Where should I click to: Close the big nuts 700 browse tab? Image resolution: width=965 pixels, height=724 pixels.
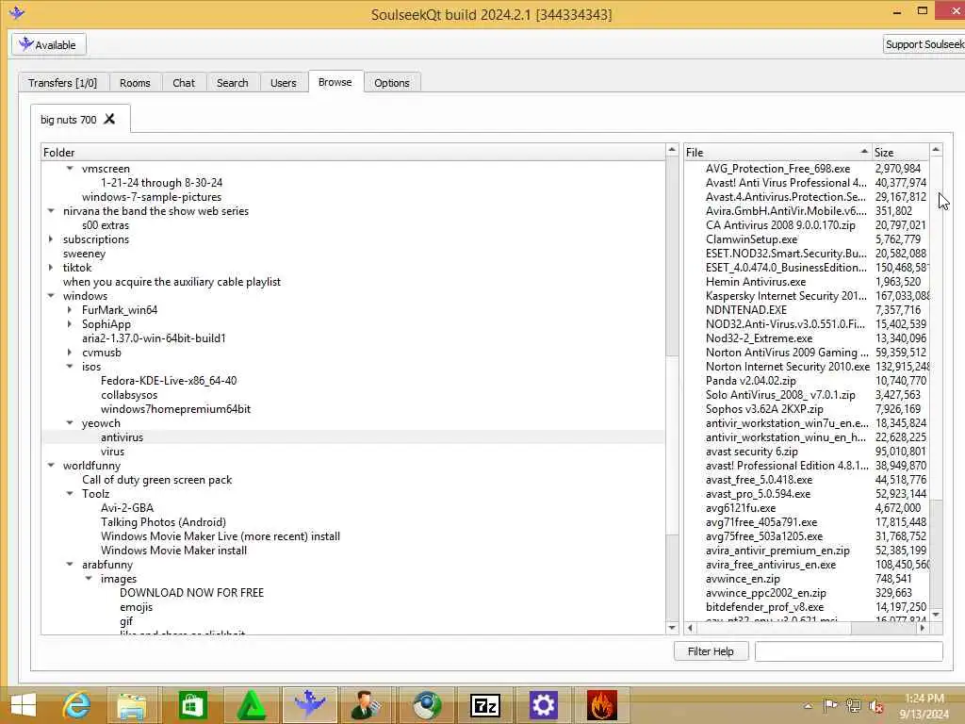coord(109,119)
